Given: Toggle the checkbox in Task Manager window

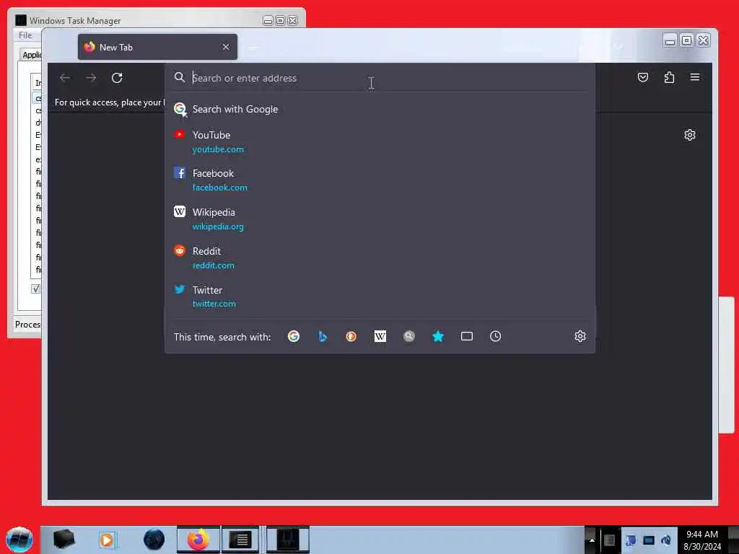Looking at the screenshot, I should [36, 289].
